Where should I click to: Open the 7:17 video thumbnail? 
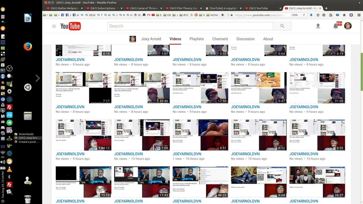[83, 88]
